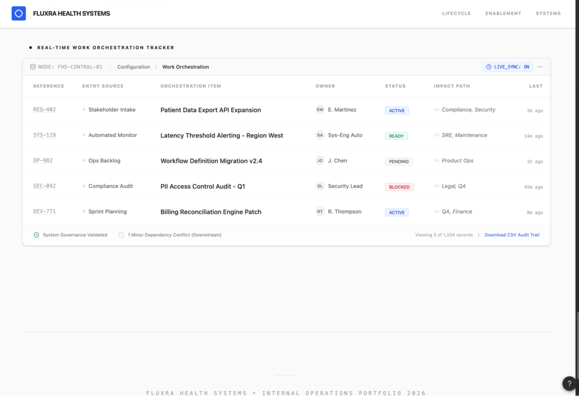Click link icon next to SRE, Maintenance
The height and width of the screenshot is (396, 579).
coord(437,135)
